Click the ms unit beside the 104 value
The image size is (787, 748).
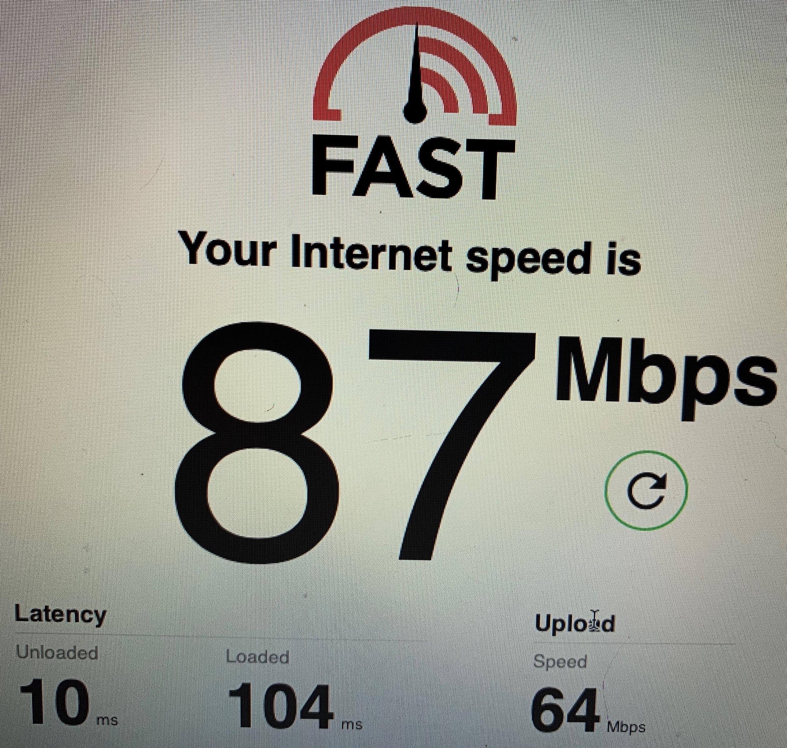(351, 724)
